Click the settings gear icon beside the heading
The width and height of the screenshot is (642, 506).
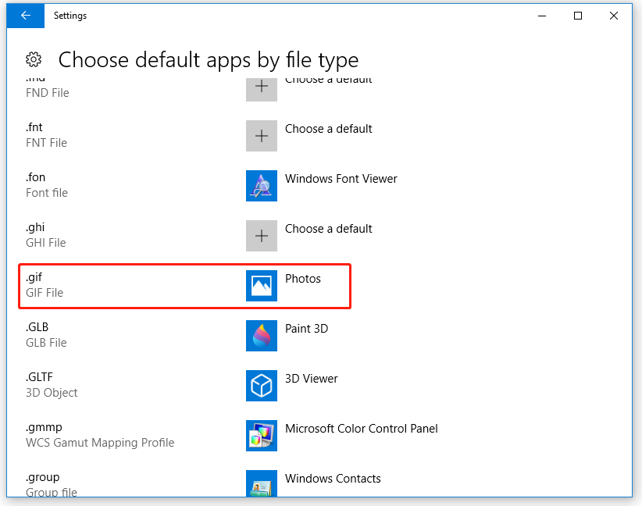(34, 60)
